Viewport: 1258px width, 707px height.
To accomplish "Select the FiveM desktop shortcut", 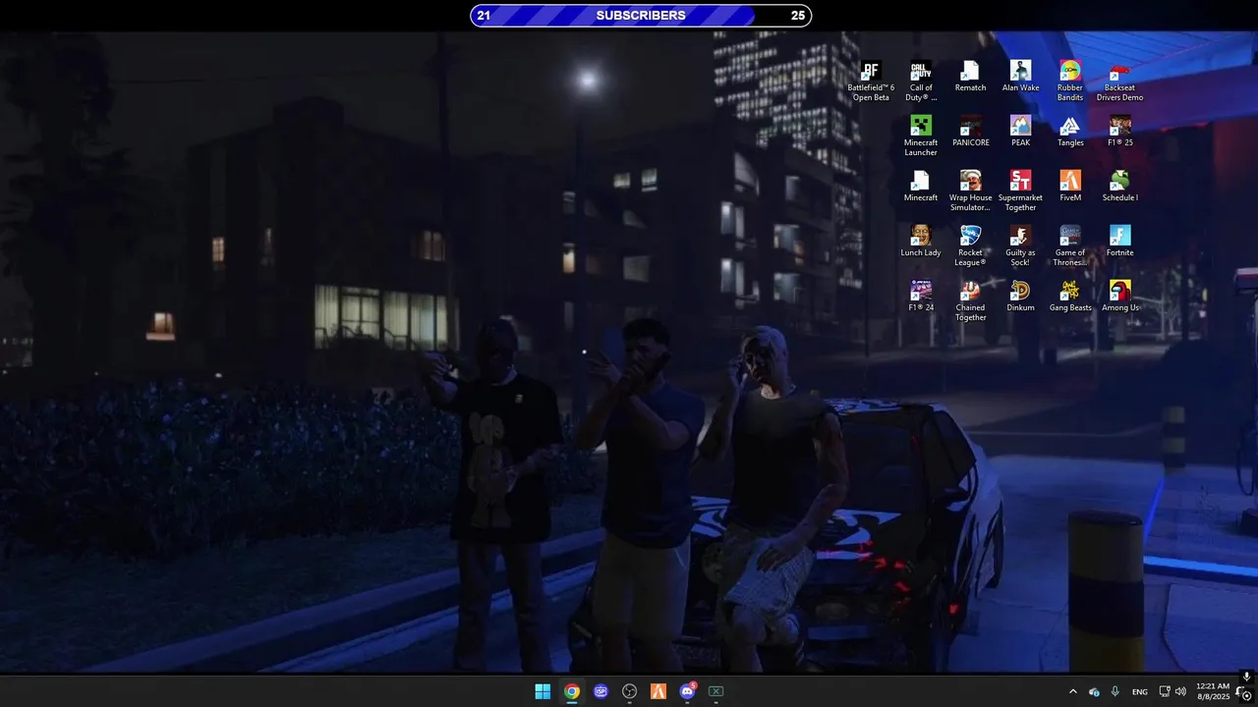I will point(1070,188).
